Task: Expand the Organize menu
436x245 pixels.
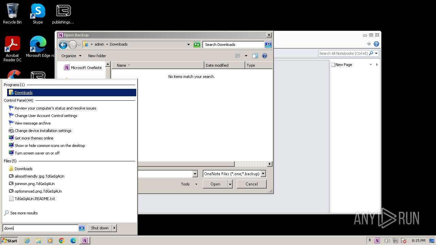Action: 71,56
